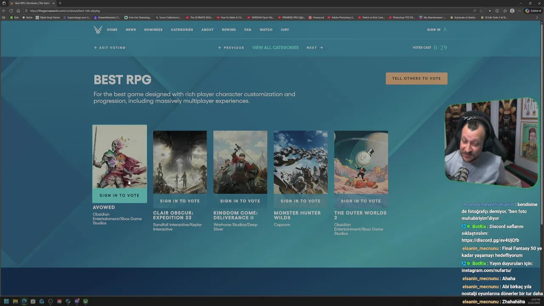
Task: Click the browser home icon
Action: (18, 11)
